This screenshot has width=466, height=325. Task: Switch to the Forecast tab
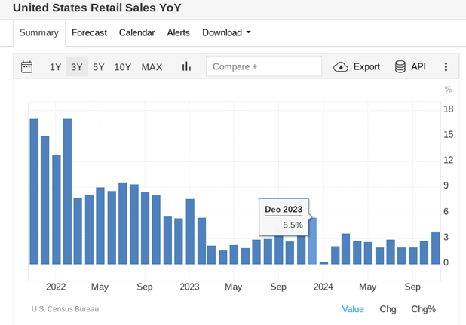tap(89, 32)
